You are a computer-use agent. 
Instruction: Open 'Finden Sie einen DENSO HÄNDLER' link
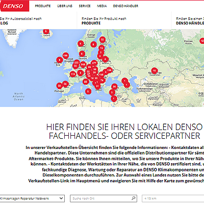pos(190,21)
